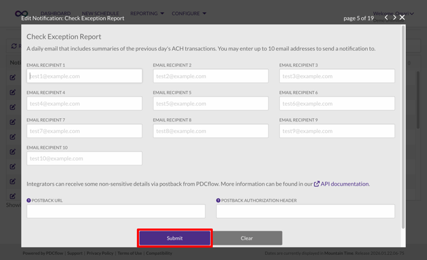
Task: Click the refresh icon behind the dialog
Action: [x=14, y=46]
